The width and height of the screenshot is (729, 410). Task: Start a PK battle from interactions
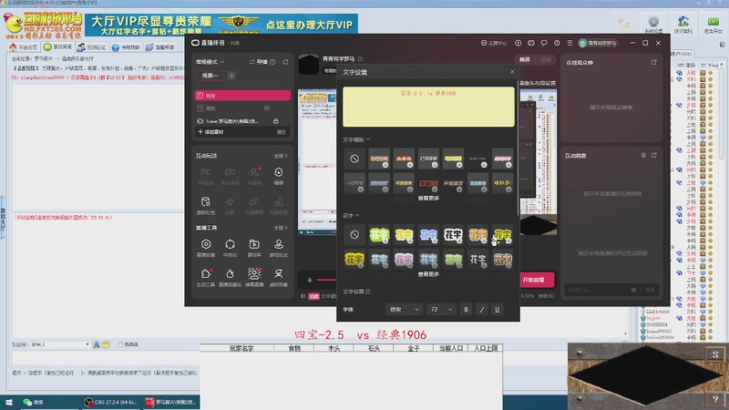tap(206, 176)
